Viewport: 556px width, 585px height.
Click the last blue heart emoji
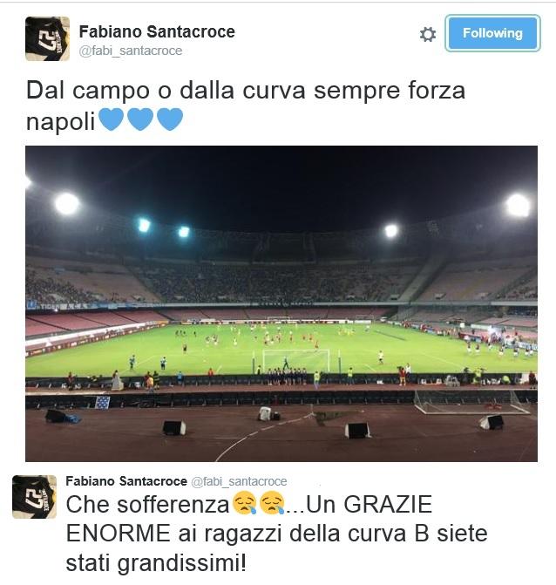170,119
